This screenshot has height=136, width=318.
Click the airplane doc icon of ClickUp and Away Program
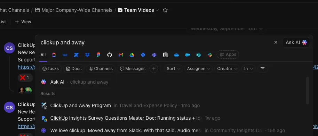tap(44, 105)
